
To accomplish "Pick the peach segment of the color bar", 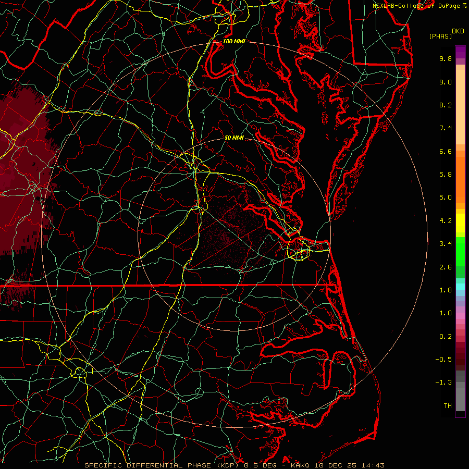I will click(460, 105).
